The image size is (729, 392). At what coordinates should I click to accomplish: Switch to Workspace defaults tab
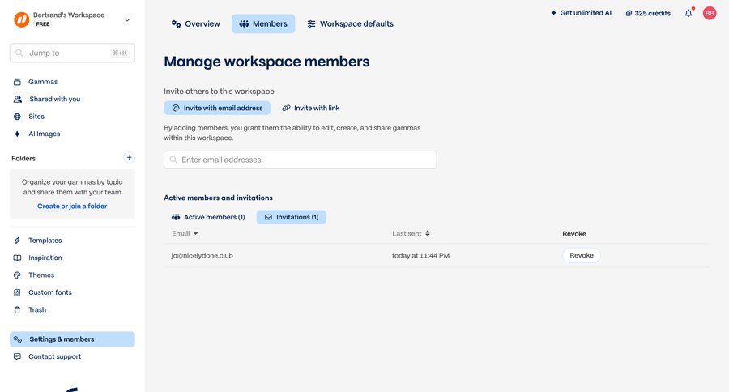(350, 23)
